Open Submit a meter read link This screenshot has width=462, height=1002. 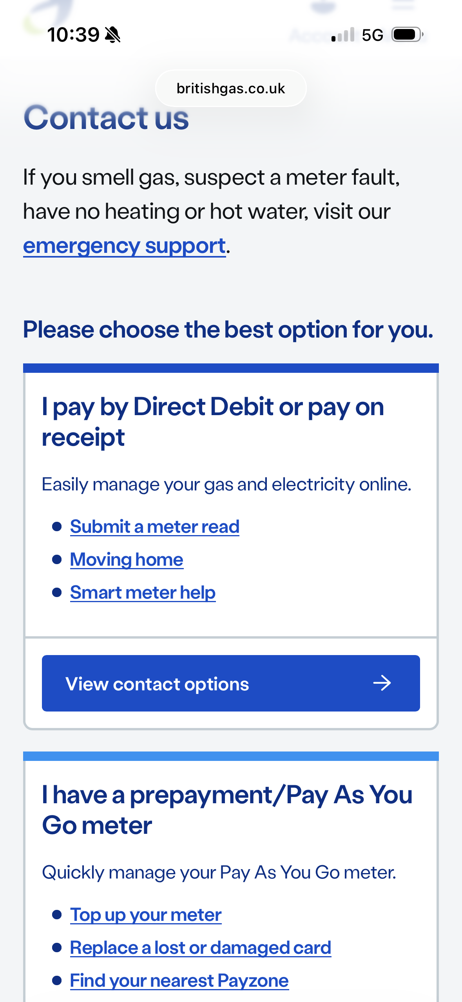coord(154,526)
